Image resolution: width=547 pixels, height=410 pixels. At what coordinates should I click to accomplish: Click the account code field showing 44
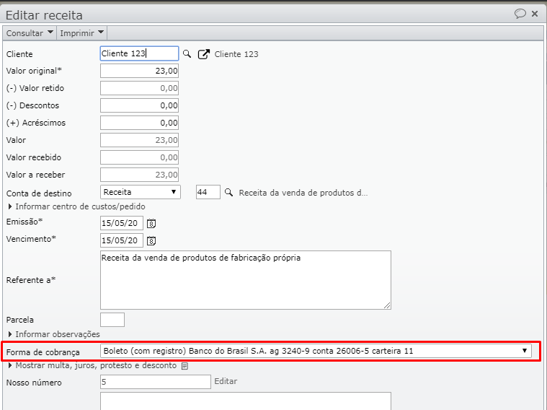(208, 192)
